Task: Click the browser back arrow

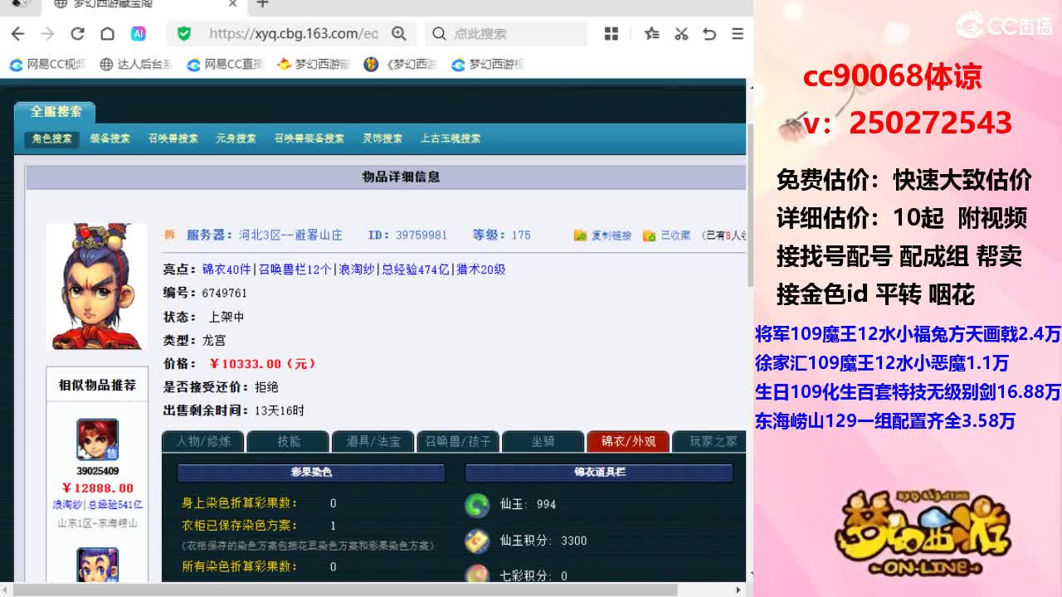Action: pos(17,34)
